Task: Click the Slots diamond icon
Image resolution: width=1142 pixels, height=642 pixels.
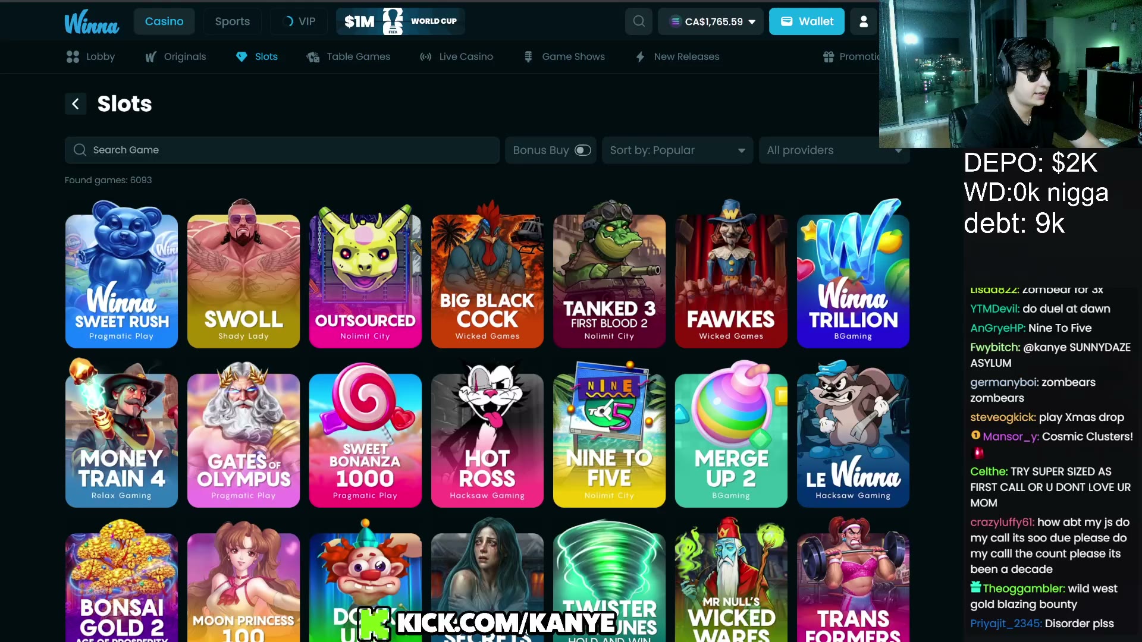Action: click(x=241, y=56)
